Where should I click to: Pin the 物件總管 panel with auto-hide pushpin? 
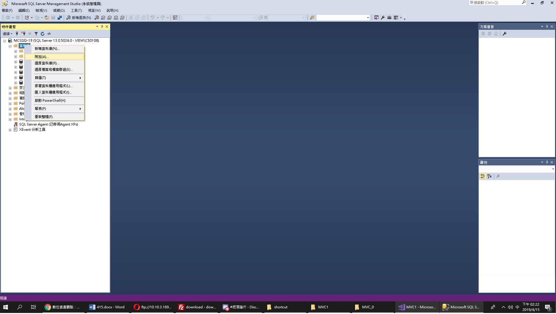102,26
